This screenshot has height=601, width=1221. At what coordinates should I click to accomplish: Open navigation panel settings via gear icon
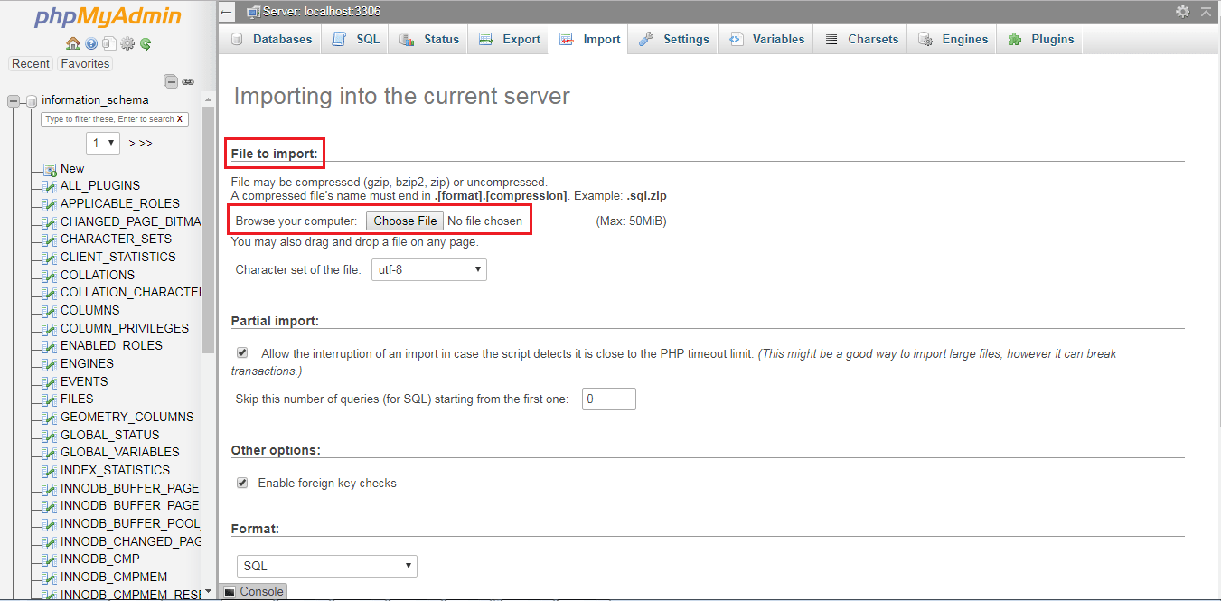[x=127, y=42]
